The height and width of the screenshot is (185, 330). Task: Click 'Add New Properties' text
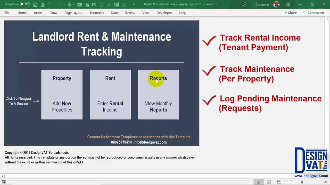(62, 107)
